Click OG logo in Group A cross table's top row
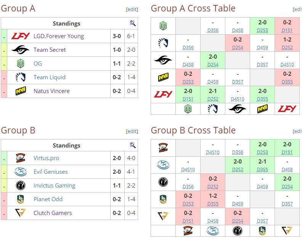 163,26
